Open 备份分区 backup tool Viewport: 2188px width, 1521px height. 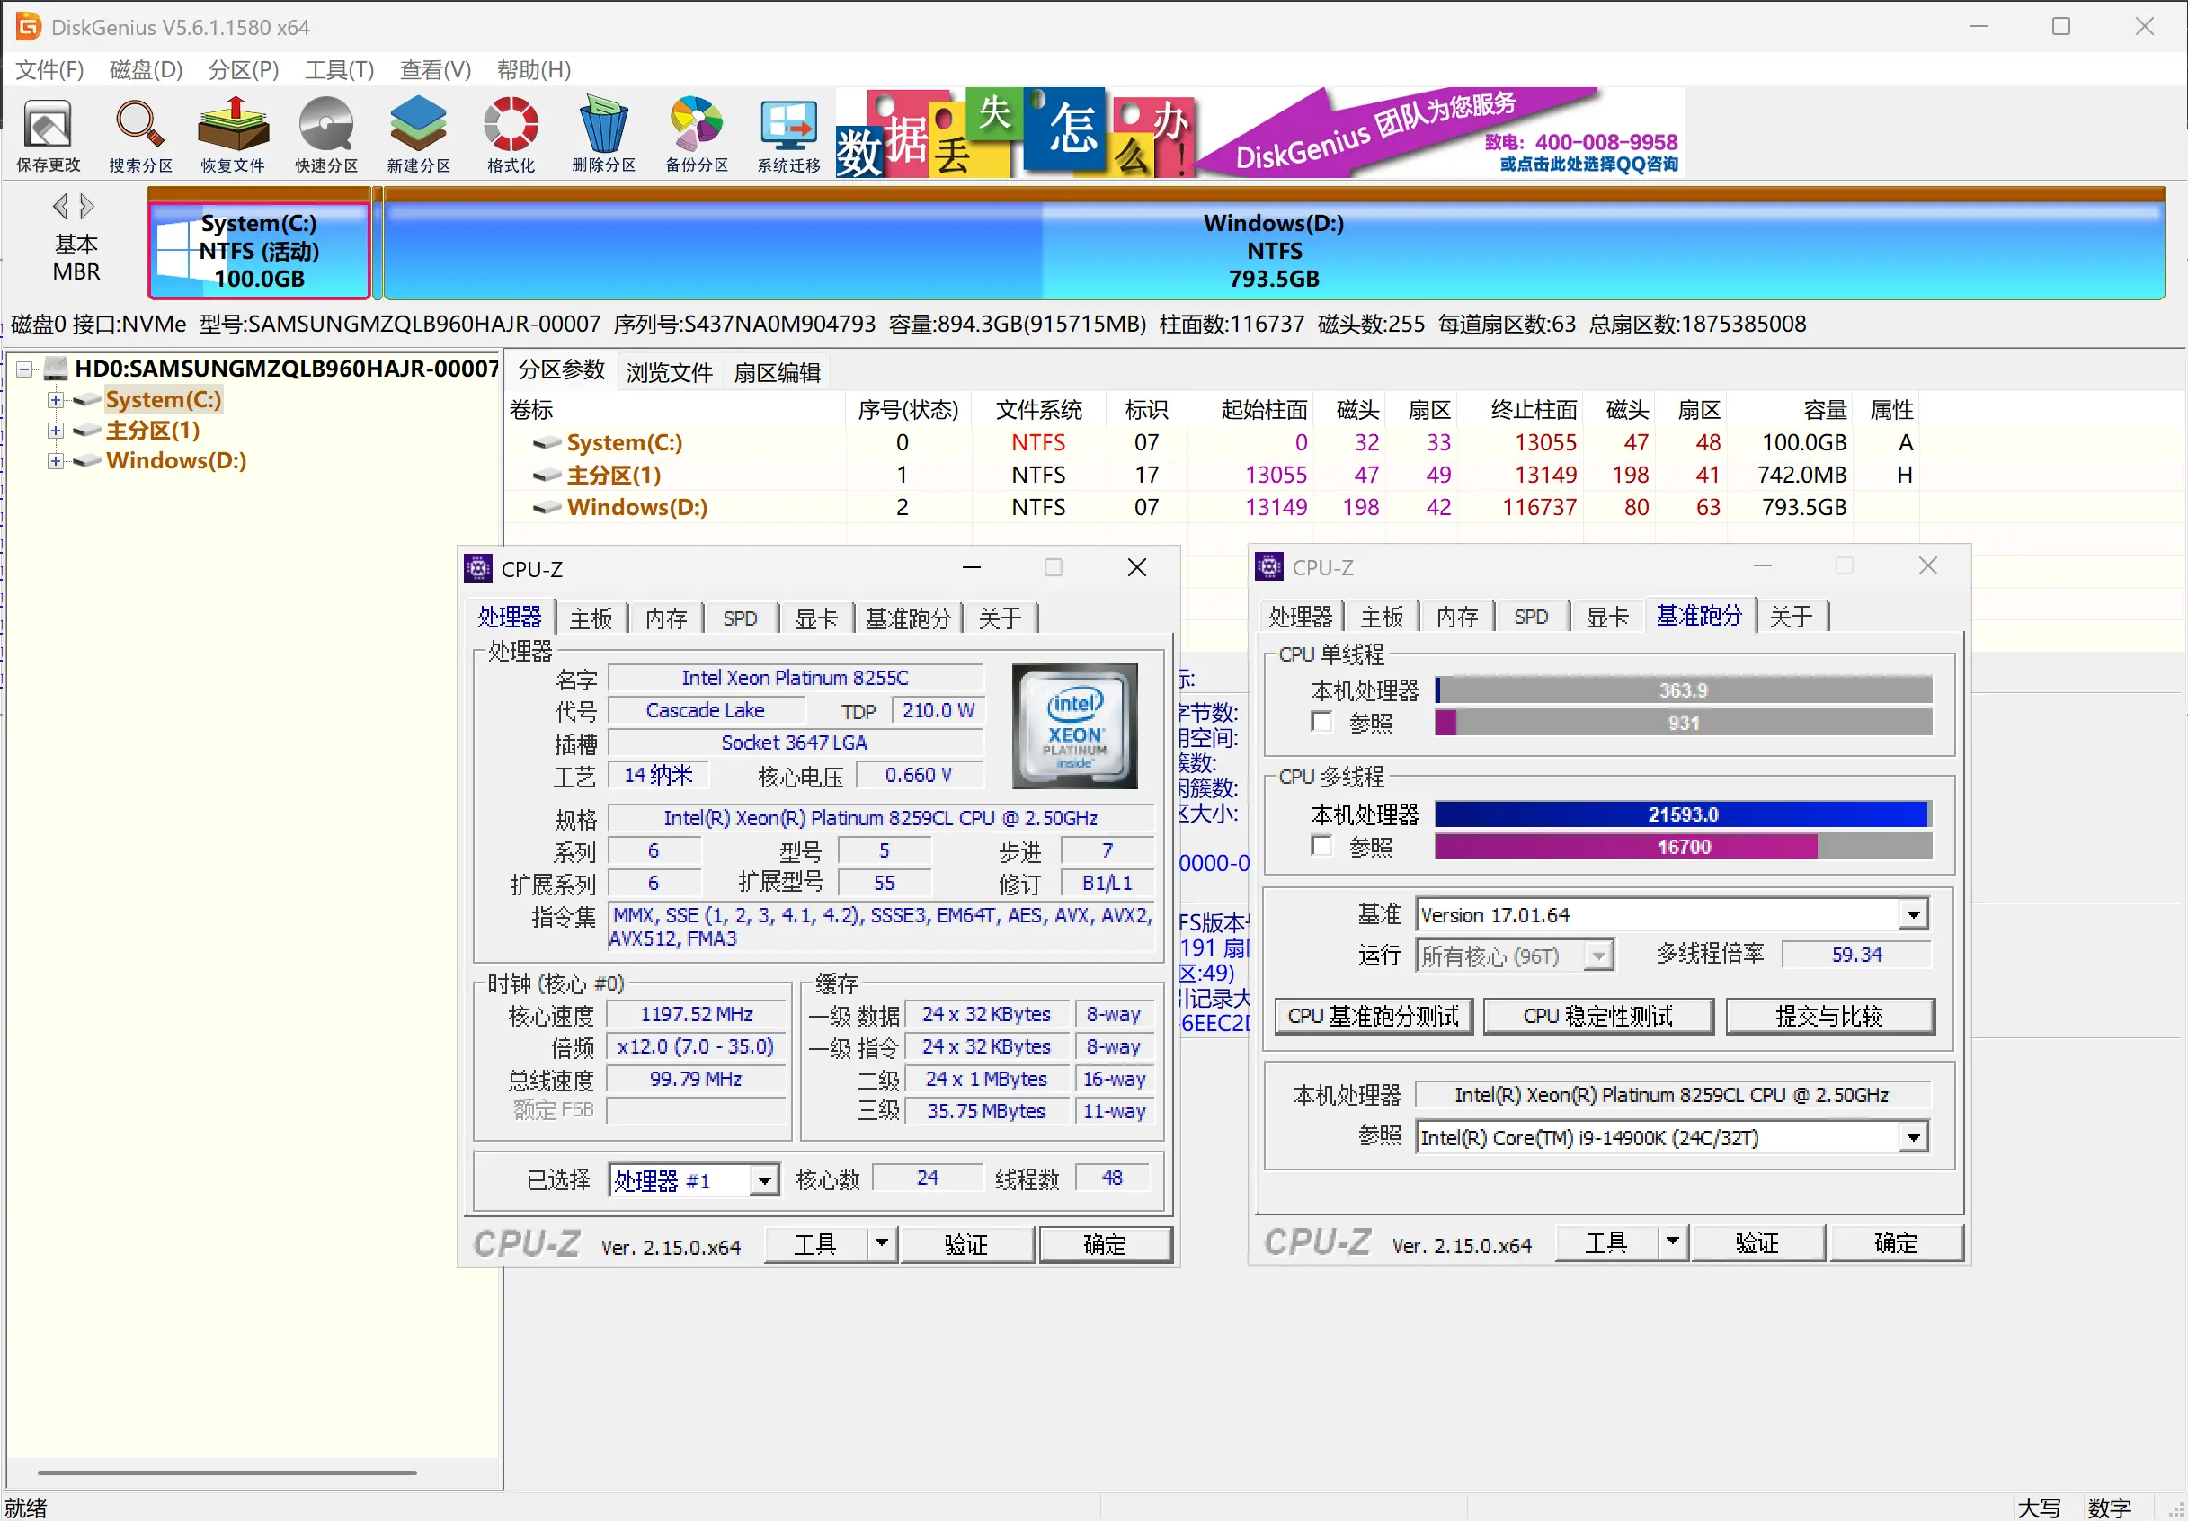[697, 134]
